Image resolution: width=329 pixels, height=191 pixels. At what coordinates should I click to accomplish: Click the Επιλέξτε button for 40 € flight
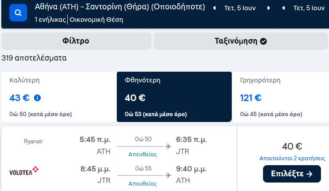tap(292, 174)
